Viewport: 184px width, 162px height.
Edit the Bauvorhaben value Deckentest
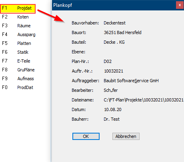(x=114, y=23)
